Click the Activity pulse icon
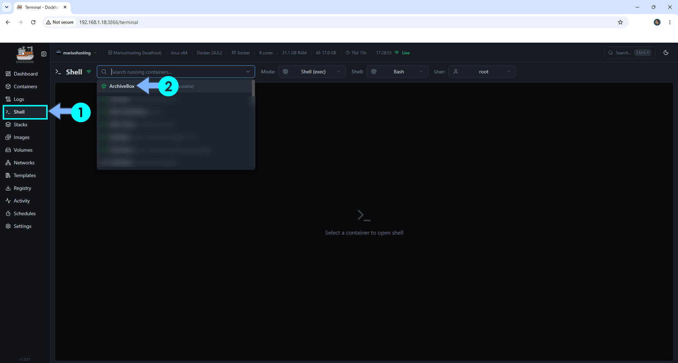The image size is (678, 363). [8, 201]
